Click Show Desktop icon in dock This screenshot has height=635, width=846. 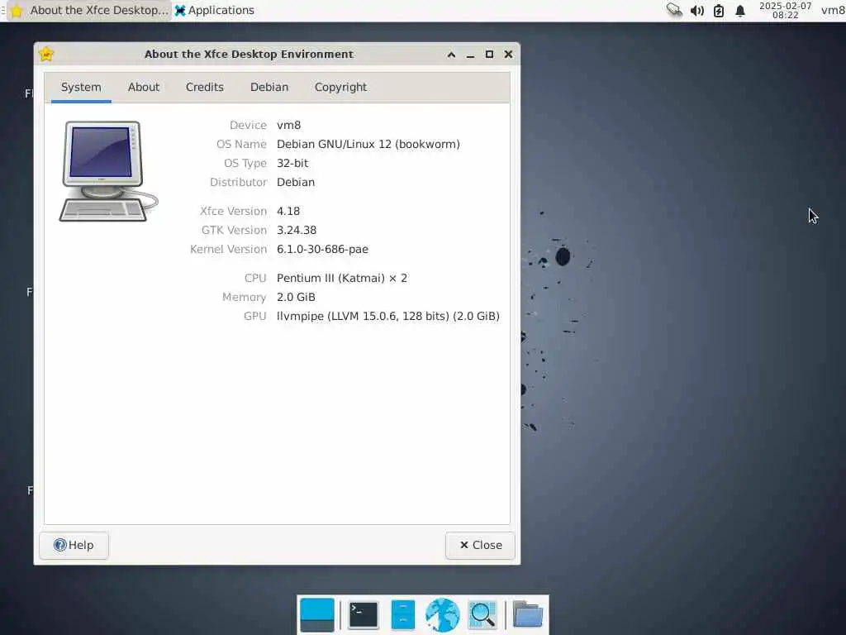pyautogui.click(x=317, y=614)
